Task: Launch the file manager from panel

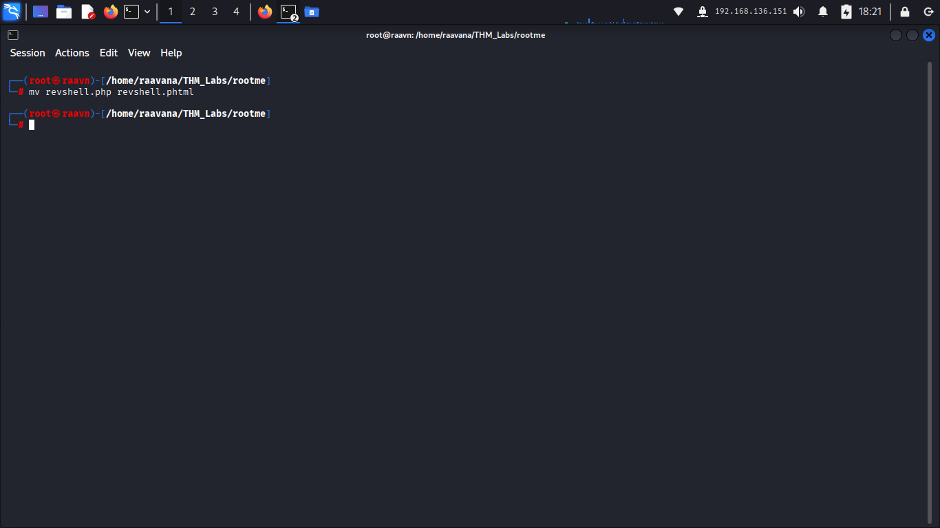Action: [64, 12]
